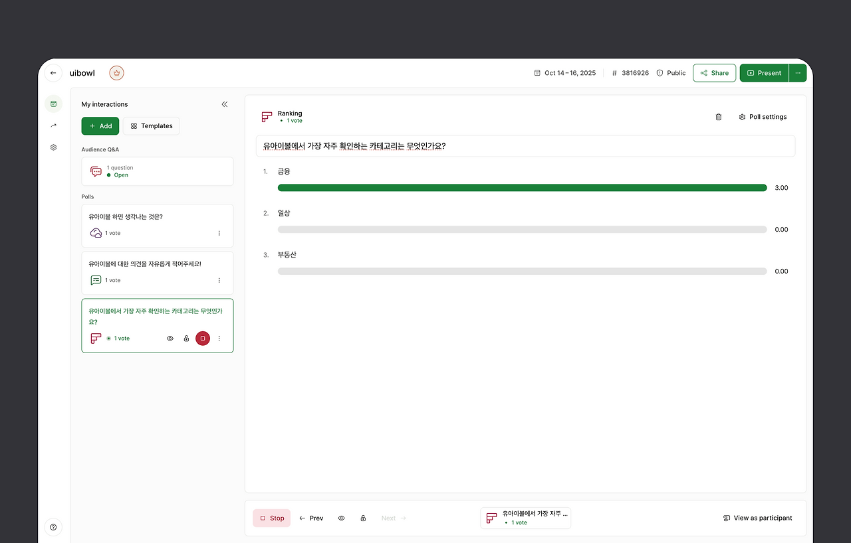Screen dimensions: 851x543
Task: Start Present mode
Action: point(765,73)
